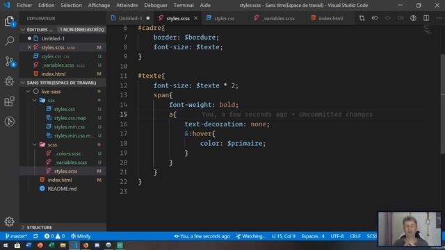Open the Windows Start button
Screen dimensions: 445x250
tap(6, 245)
